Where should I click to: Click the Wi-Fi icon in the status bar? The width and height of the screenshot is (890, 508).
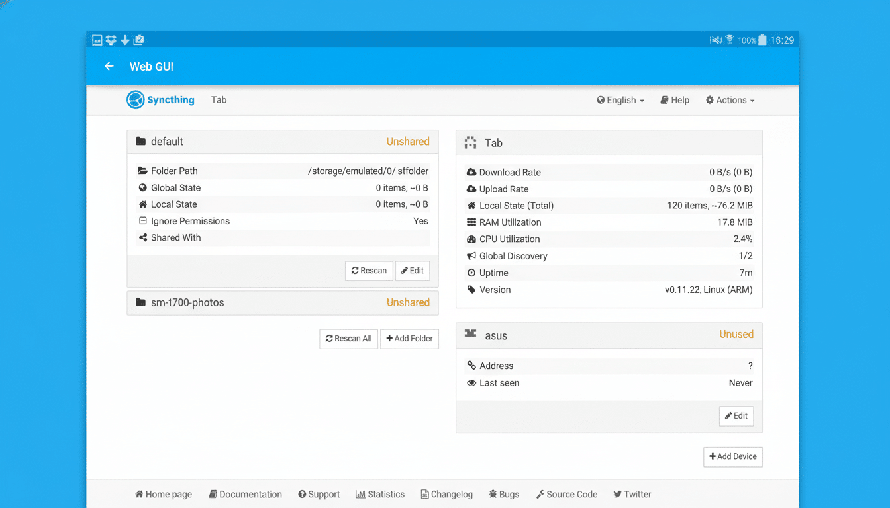729,40
